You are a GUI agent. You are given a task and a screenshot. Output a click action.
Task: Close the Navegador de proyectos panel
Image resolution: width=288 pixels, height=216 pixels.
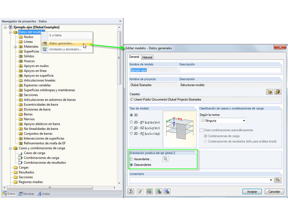point(120,21)
